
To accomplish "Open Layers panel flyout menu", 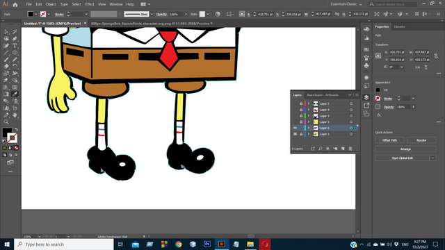I will 357,95.
